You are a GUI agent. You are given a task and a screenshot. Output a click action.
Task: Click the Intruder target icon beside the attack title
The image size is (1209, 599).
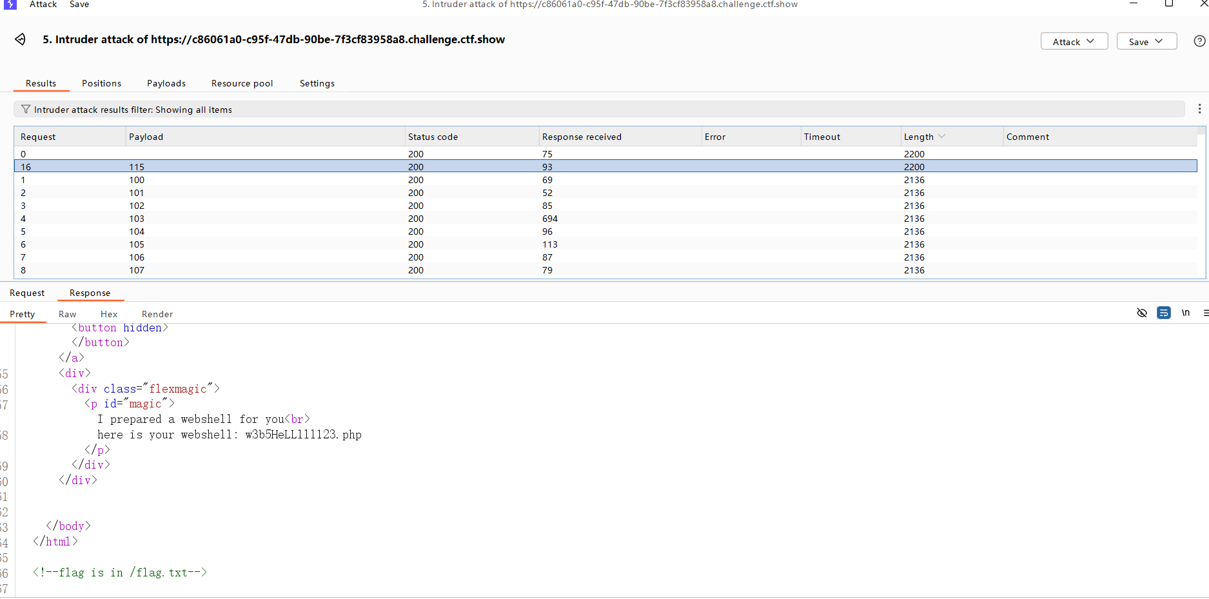click(21, 39)
